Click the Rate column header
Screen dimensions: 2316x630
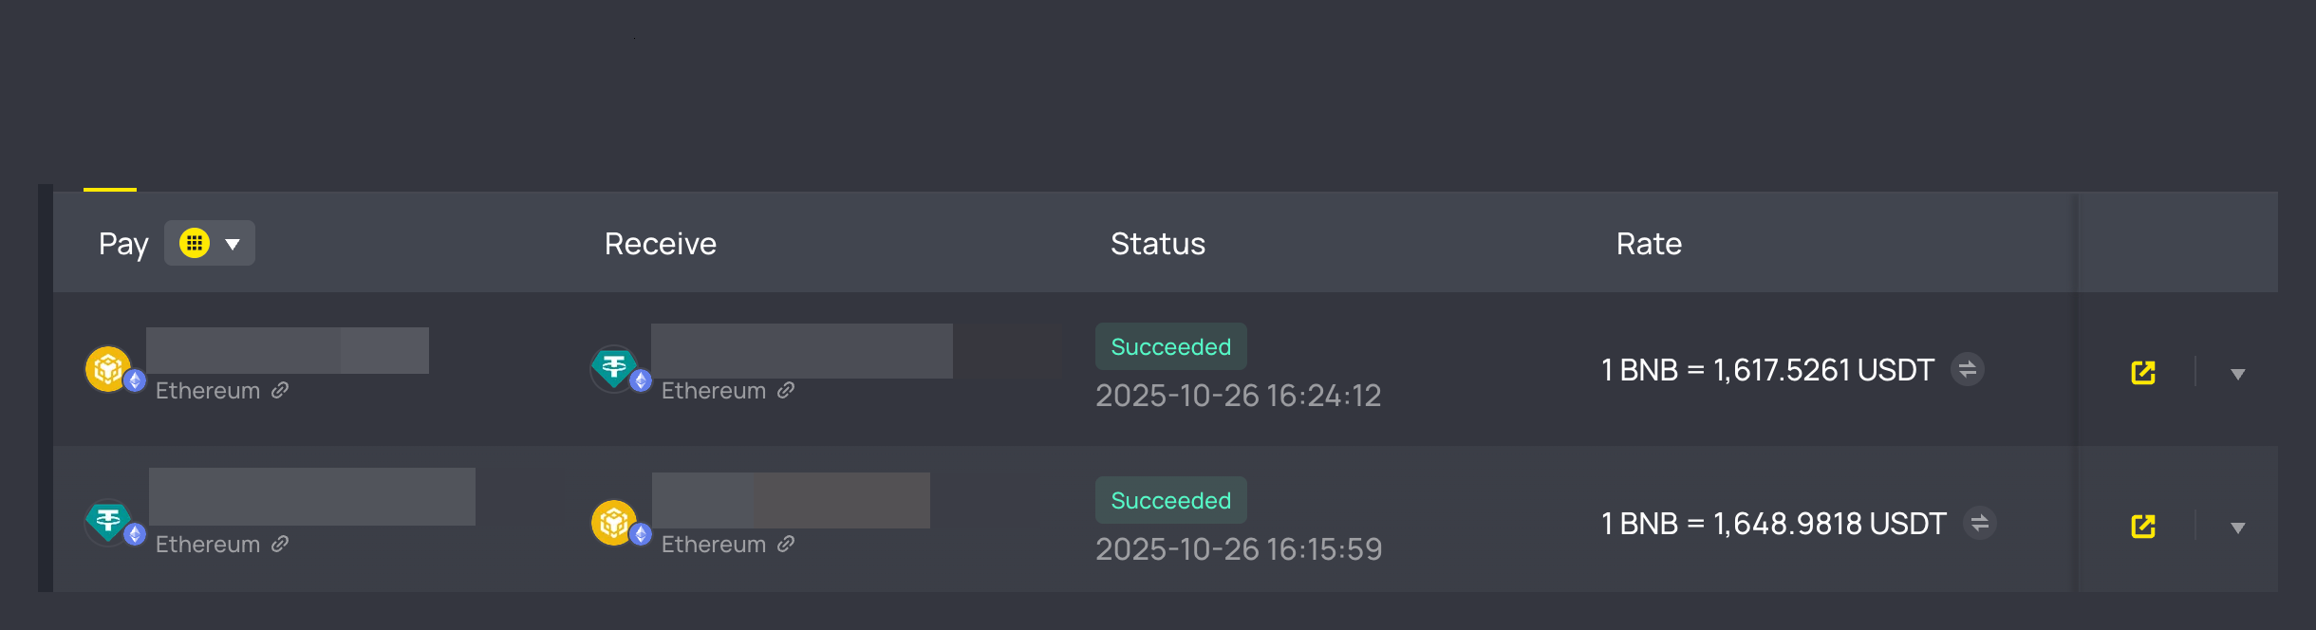[x=1649, y=244]
